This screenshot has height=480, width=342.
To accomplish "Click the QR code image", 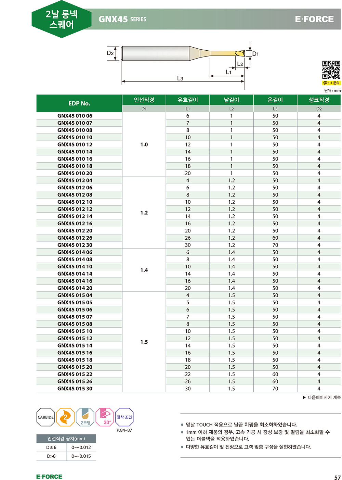I will coord(331,70).
